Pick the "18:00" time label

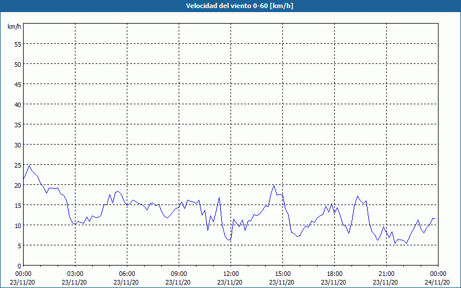tap(335, 274)
